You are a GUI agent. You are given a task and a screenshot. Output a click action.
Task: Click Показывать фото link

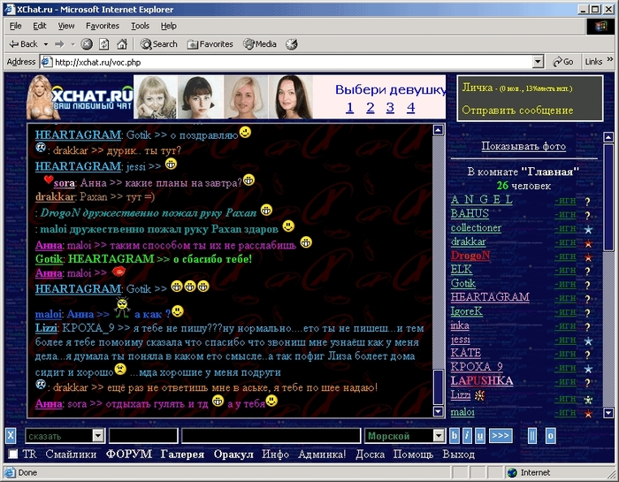tap(523, 147)
